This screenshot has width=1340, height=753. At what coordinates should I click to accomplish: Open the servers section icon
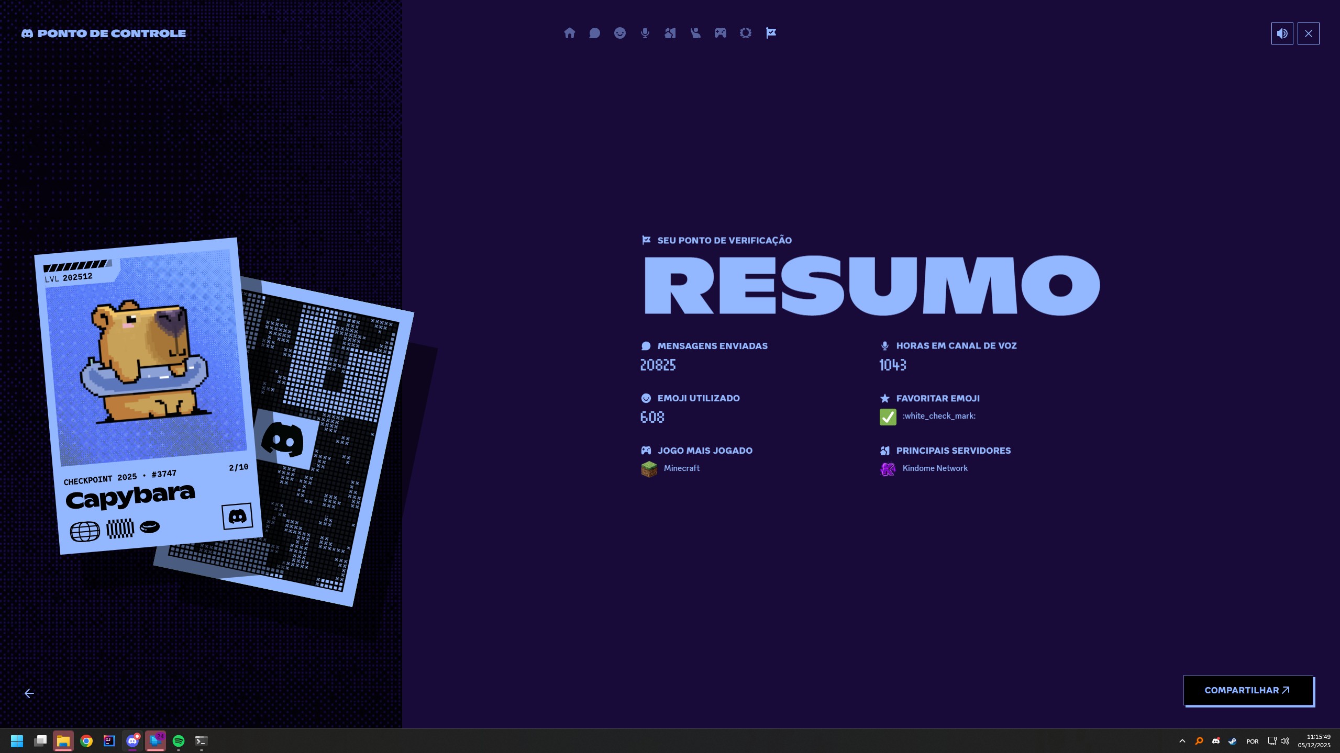click(x=670, y=33)
